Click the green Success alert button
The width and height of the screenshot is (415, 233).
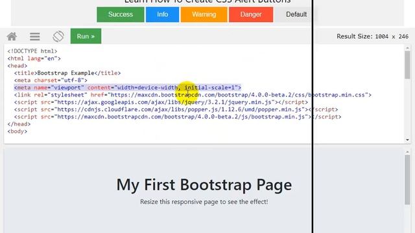coord(121,14)
